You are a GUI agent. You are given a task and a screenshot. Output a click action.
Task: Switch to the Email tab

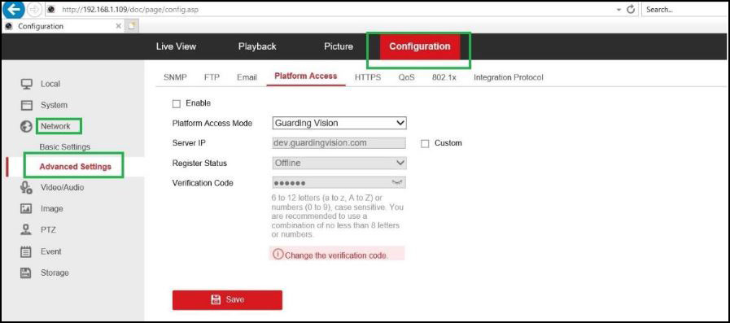point(247,77)
